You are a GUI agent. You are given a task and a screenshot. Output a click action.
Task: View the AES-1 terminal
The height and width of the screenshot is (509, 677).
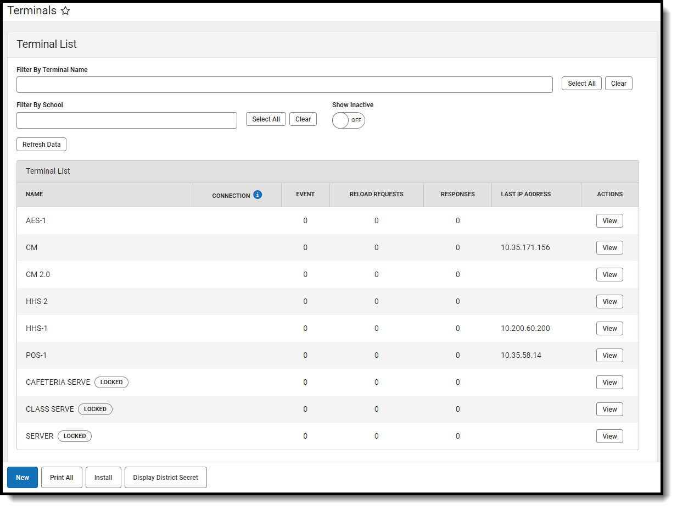tap(609, 221)
